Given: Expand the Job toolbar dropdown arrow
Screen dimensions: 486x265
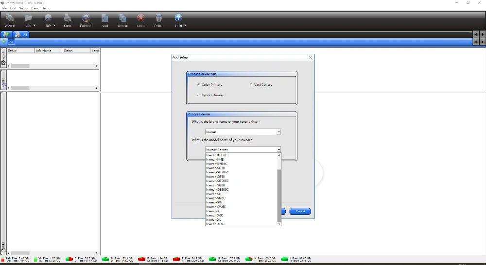Looking at the screenshot, I should 35,26.
